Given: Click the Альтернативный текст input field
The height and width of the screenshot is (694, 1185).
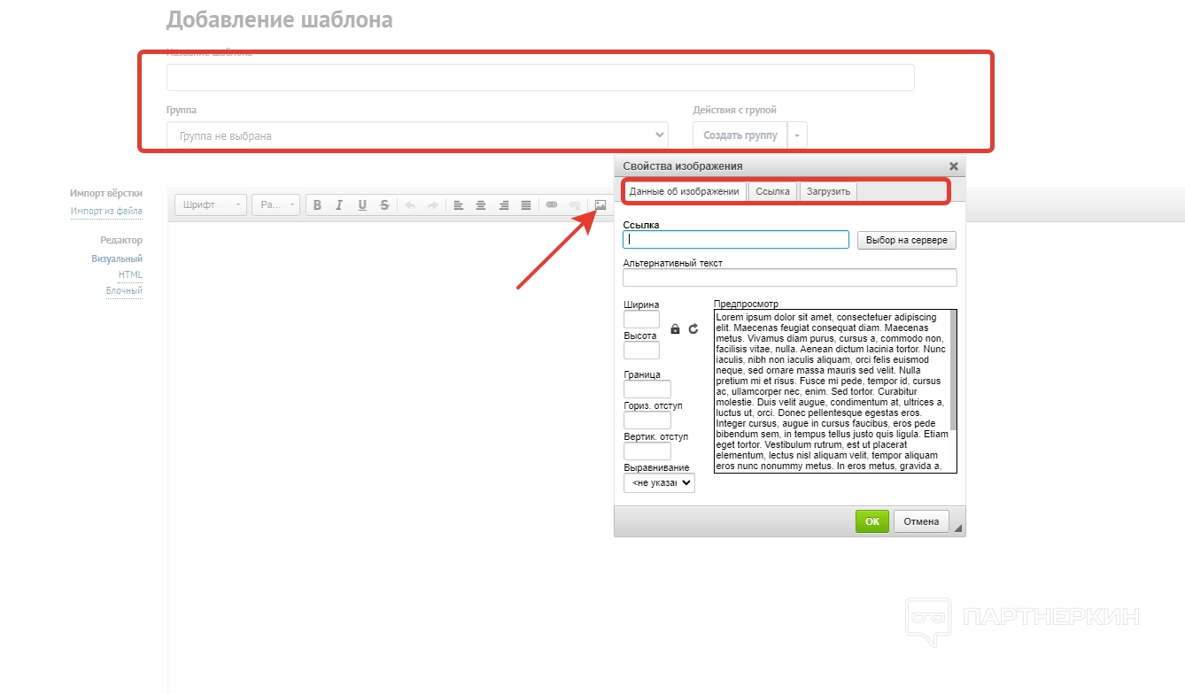Looking at the screenshot, I should pos(790,278).
